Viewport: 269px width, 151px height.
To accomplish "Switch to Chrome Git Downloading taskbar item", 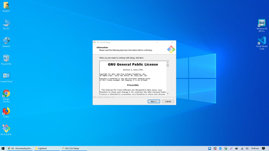I will 20,149.
